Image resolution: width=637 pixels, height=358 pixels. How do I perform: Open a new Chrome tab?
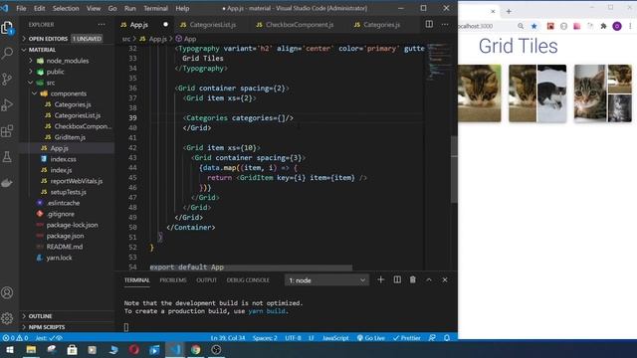coord(509,11)
